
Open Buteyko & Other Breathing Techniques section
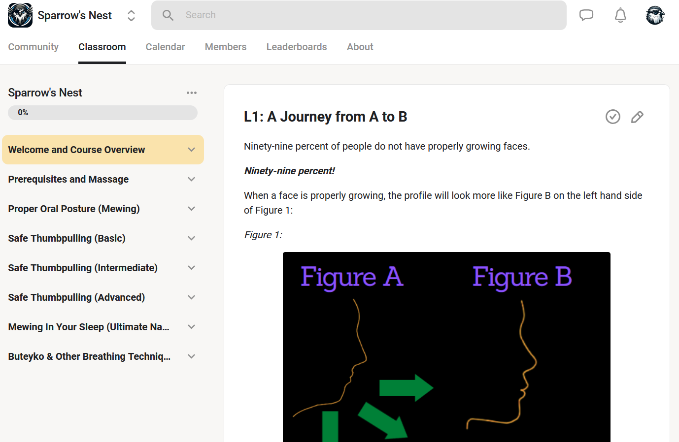(103, 356)
